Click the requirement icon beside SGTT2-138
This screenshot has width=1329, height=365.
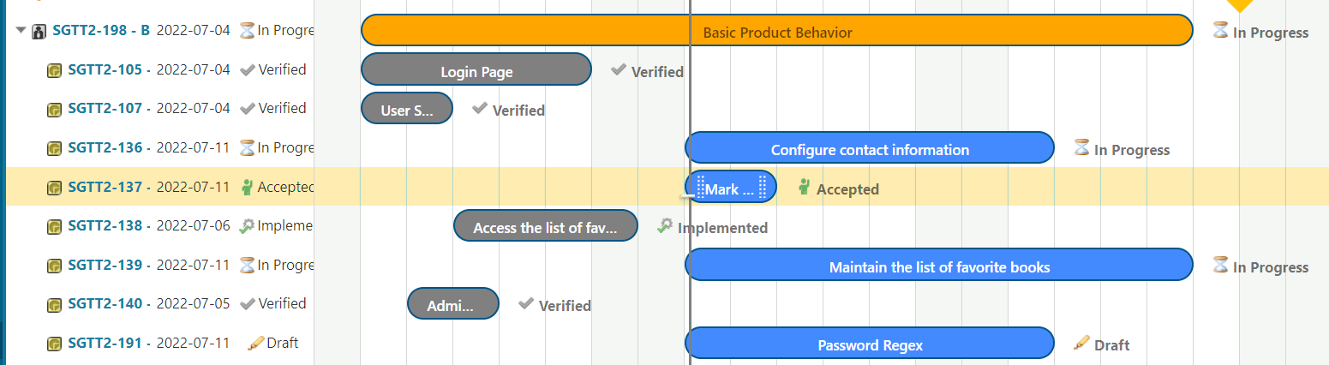pyautogui.click(x=54, y=227)
